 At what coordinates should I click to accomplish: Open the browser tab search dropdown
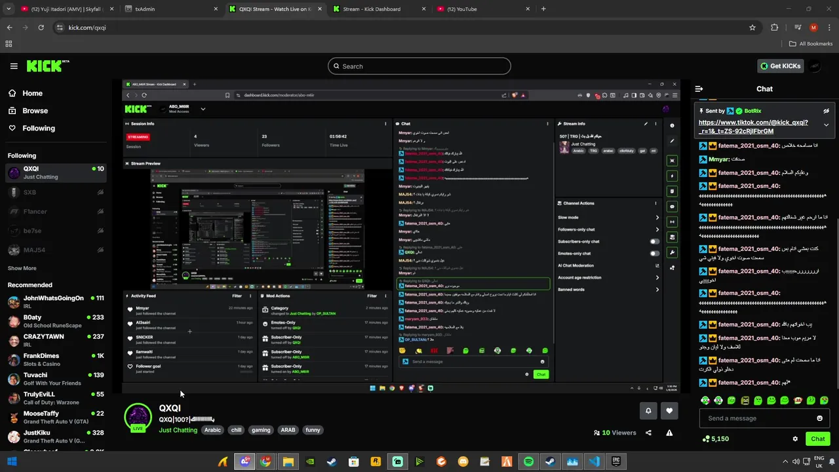click(9, 9)
